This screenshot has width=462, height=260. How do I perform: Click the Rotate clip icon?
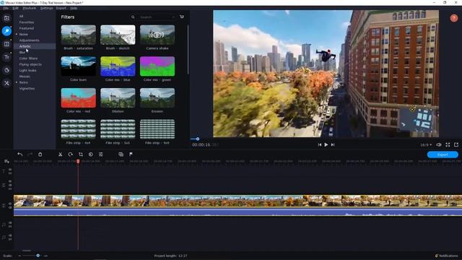(70, 154)
